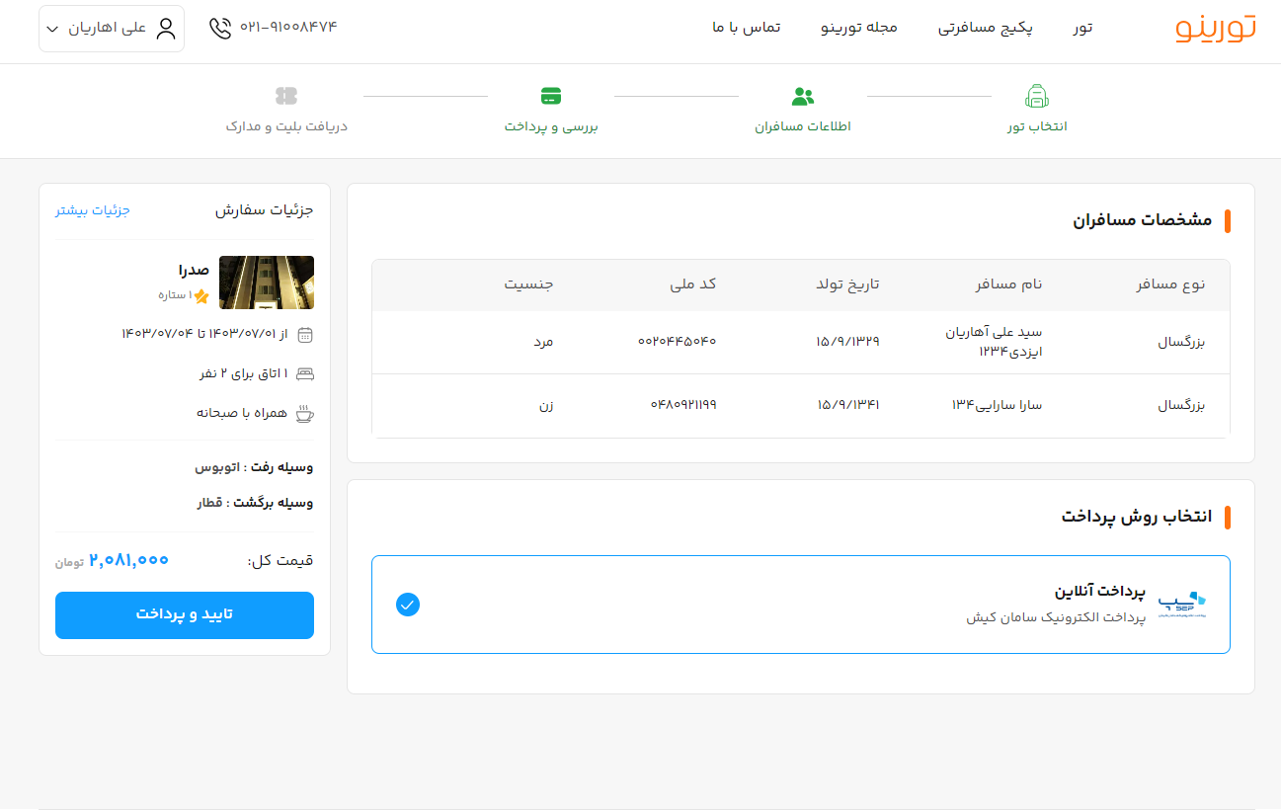Screen dimensions: 1281x810
Task: Click the SEP payment gateway logo
Action: 1182,604
